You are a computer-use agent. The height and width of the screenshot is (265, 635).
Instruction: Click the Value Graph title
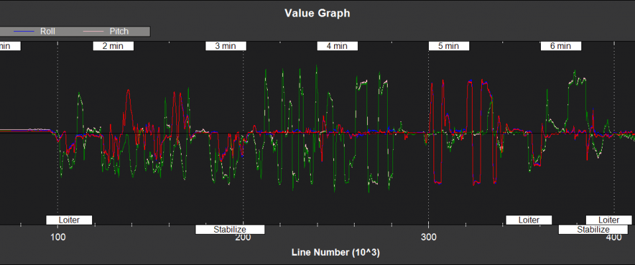[x=317, y=13]
